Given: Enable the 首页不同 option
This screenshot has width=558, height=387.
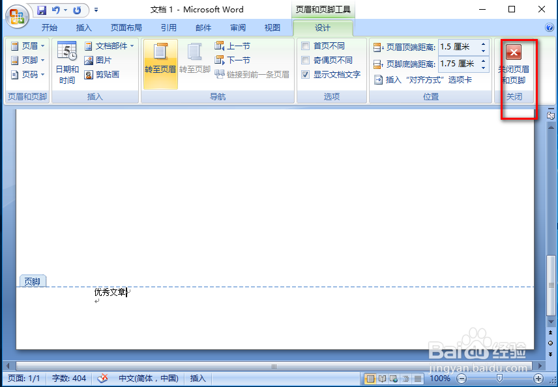Looking at the screenshot, I should pos(305,46).
